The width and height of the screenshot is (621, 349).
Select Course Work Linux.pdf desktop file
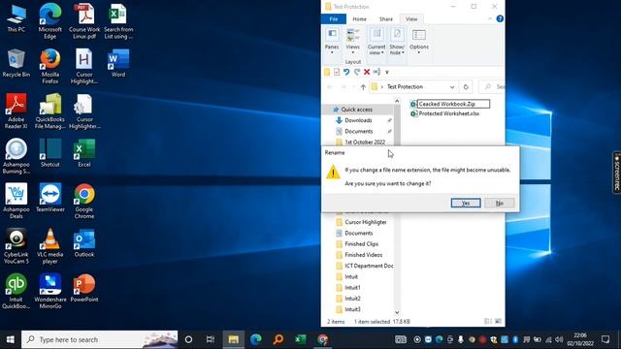coord(84,21)
